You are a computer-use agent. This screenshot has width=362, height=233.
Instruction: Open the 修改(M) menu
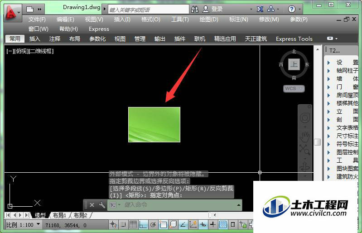(x=269, y=19)
